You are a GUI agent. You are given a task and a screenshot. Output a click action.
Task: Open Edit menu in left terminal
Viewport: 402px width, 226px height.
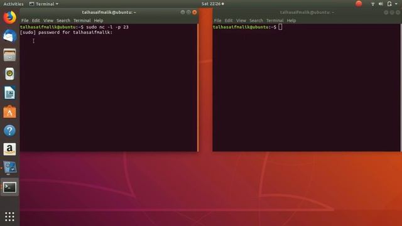(36, 21)
